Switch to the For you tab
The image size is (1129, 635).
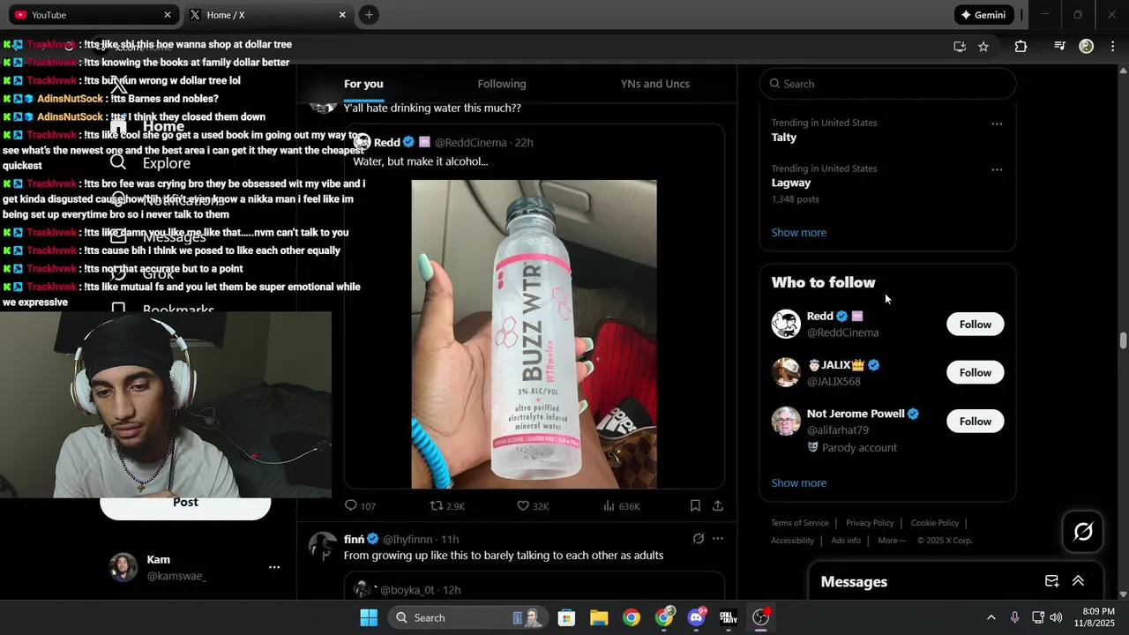[363, 84]
